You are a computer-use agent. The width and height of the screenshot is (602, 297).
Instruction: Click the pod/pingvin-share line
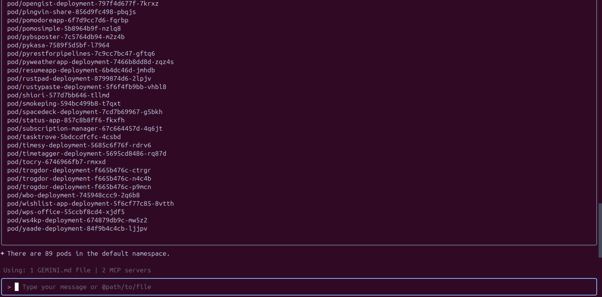71,12
